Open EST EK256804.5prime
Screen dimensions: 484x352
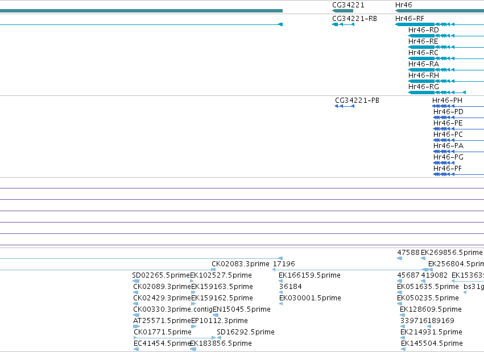point(456,264)
